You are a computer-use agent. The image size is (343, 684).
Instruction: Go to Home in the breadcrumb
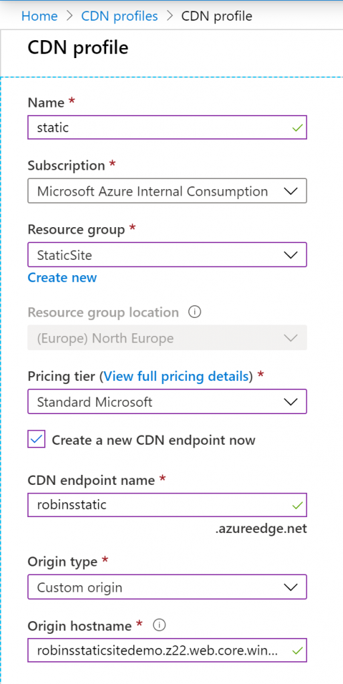tap(39, 16)
